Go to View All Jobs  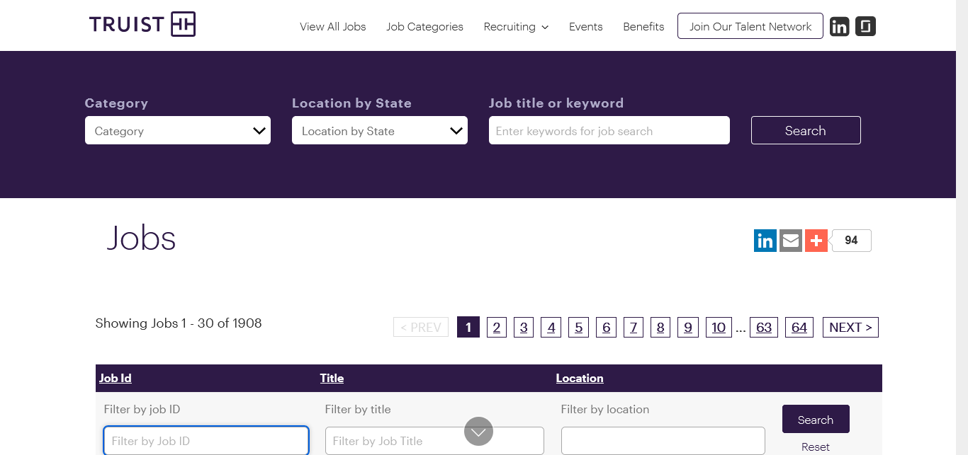pos(332,27)
